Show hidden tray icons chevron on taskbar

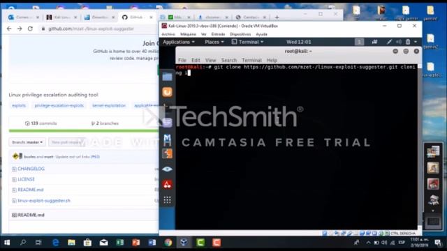coord(368,243)
